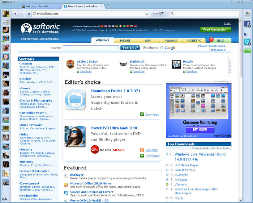253x203 pixels.
Task: Click the Login link
Action: [227, 23]
